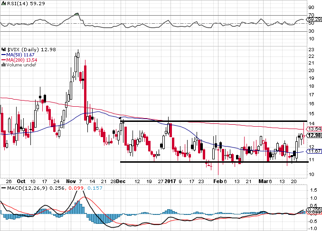This screenshot has height=231, width=322.
Task: Click the small icon beside the $VIX title
Action: point(3,49)
